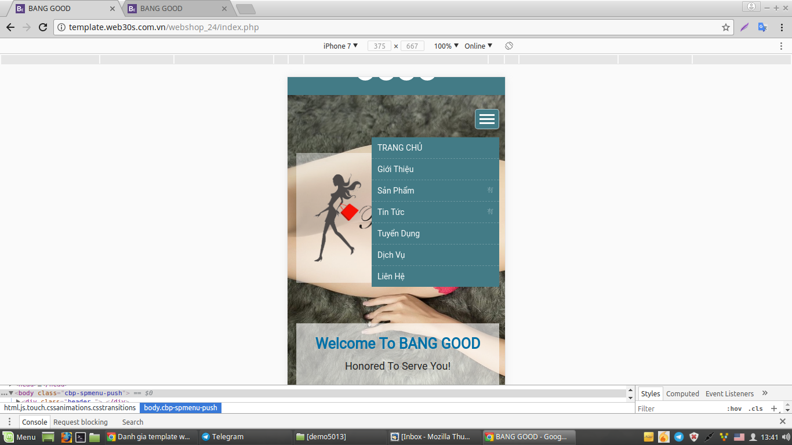The height and width of the screenshot is (445, 792).
Task: Open the Telegram tray icon
Action: coord(679,437)
